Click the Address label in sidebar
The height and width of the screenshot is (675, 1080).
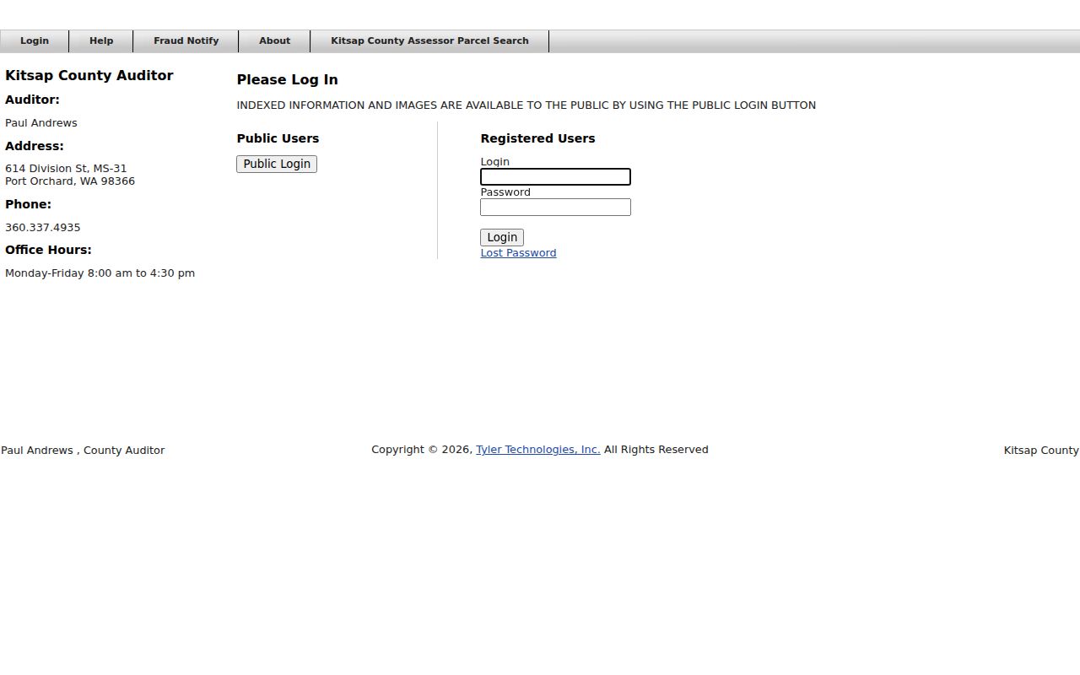(35, 146)
